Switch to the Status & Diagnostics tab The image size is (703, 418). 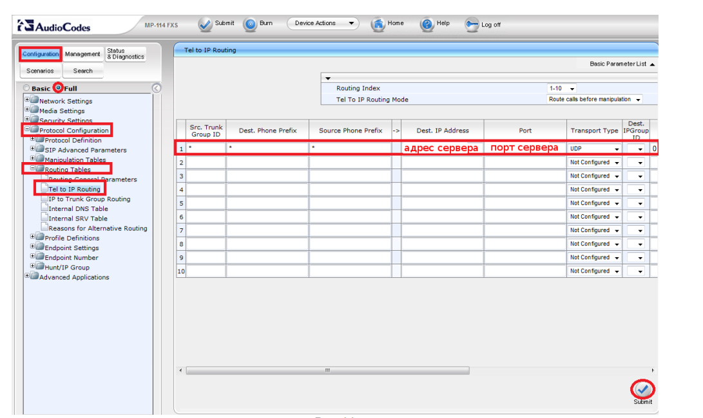125,54
